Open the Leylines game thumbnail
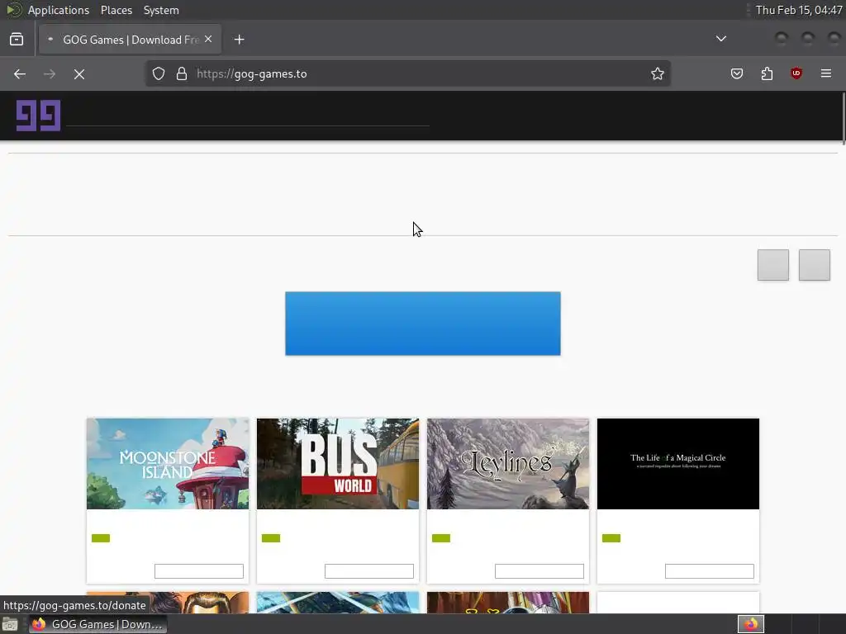This screenshot has width=846, height=634. pyautogui.click(x=508, y=464)
